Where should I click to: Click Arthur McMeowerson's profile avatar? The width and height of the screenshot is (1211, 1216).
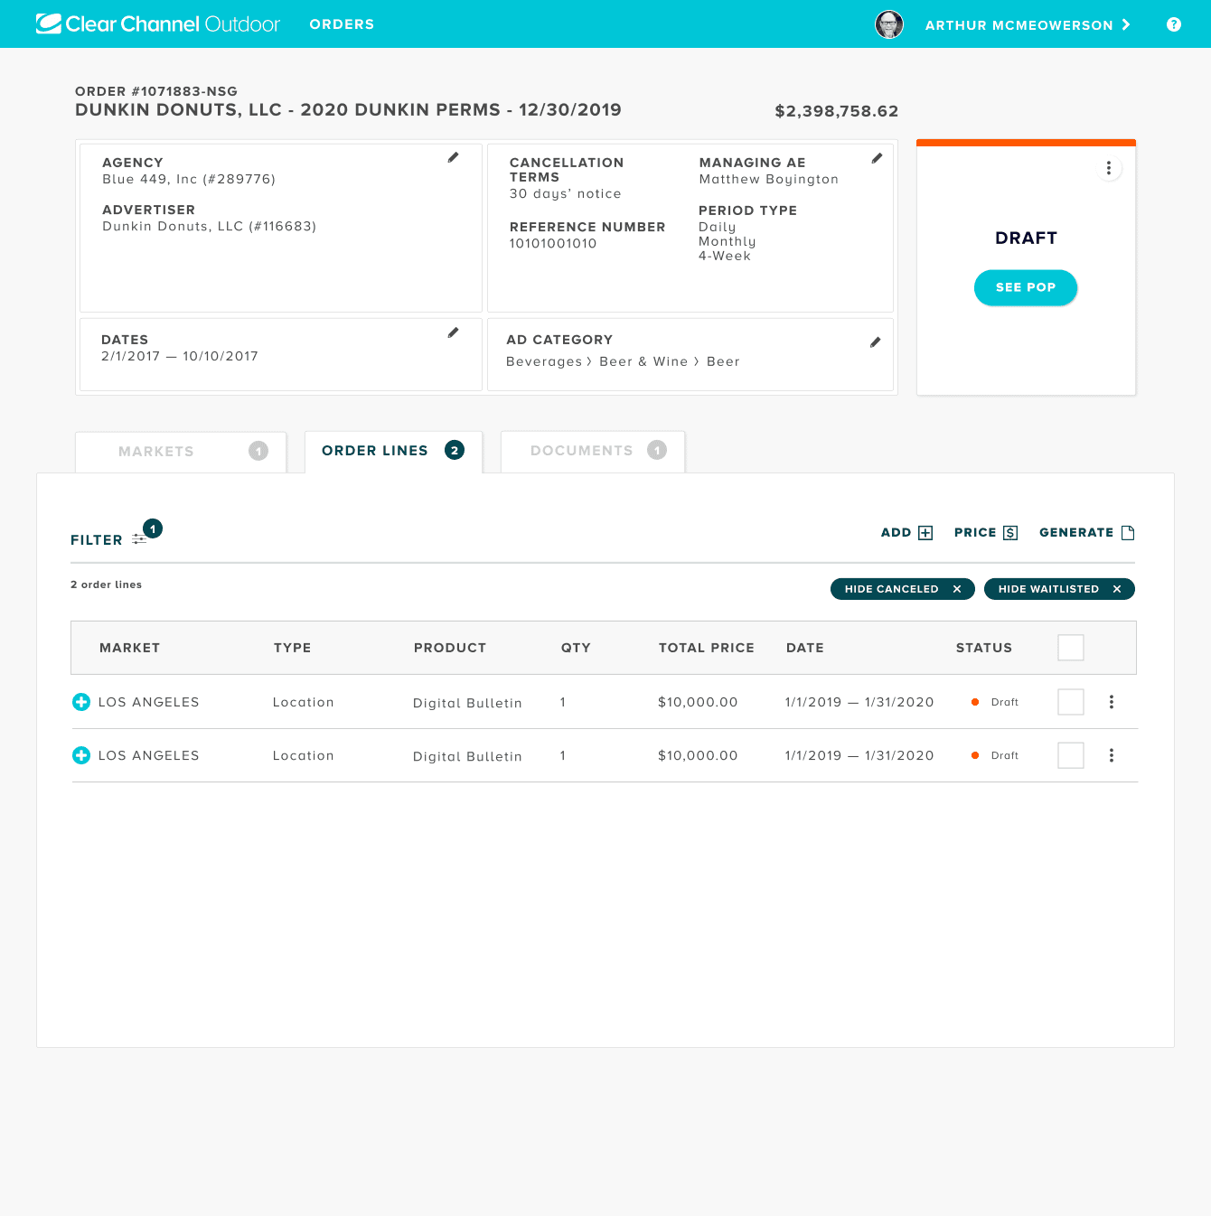[x=889, y=24]
